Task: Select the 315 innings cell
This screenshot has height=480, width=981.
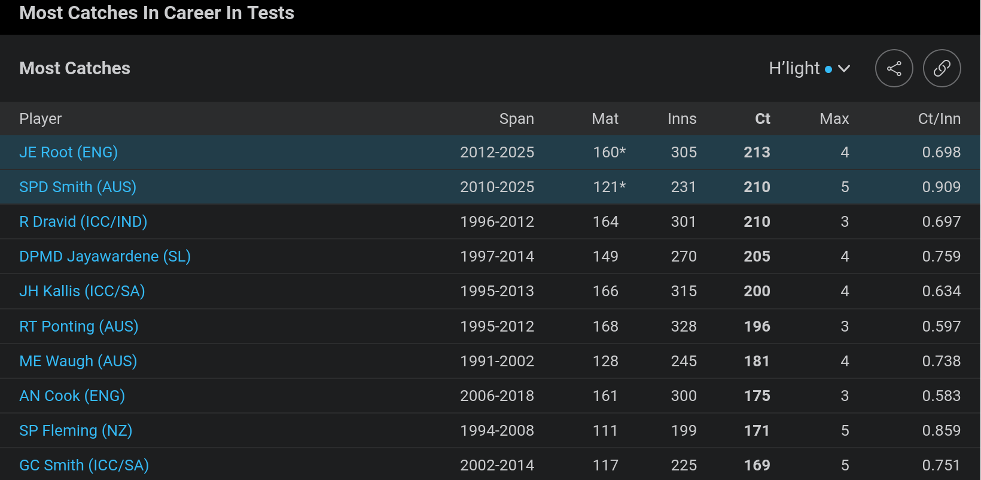Action: [x=684, y=291]
